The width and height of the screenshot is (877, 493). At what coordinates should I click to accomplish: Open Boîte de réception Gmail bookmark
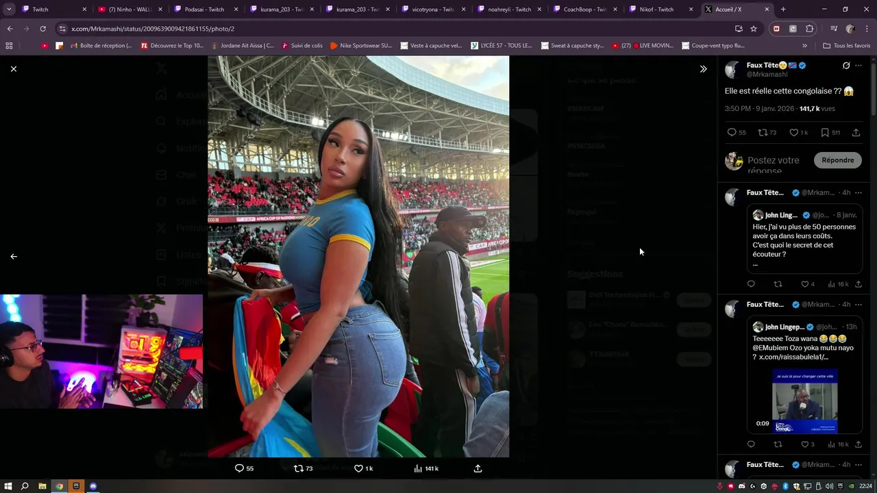(x=101, y=46)
